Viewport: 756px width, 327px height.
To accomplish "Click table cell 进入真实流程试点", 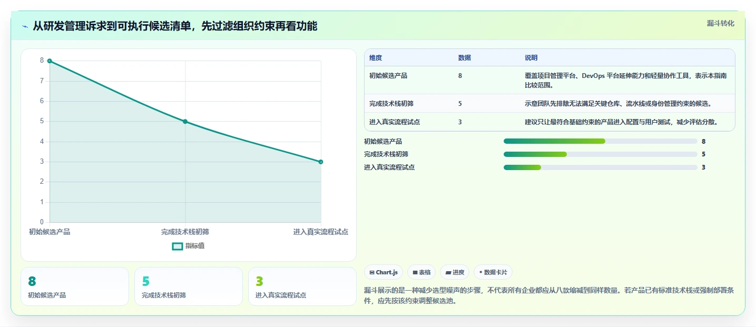I will pyautogui.click(x=395, y=122).
